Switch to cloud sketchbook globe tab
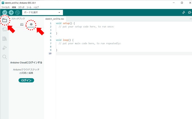192x119 pixels. (31, 24)
